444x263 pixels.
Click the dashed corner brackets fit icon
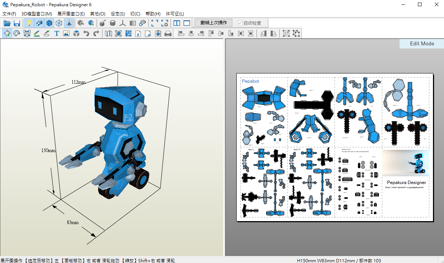click(x=155, y=23)
